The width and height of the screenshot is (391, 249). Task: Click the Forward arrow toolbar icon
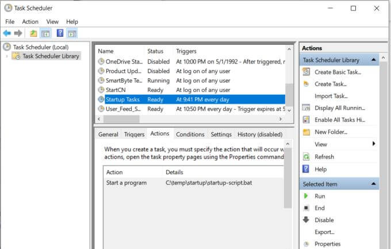pyautogui.click(x=18, y=33)
